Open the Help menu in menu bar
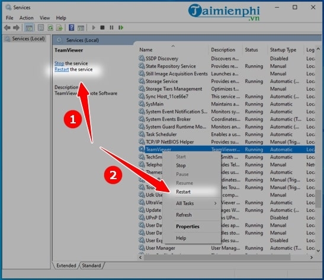Viewport: 324px width, 280px height. coord(61,18)
